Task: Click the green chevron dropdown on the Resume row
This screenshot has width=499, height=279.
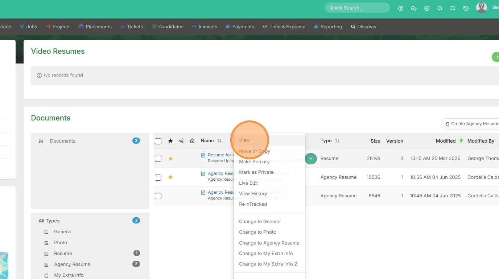Action: point(311,159)
